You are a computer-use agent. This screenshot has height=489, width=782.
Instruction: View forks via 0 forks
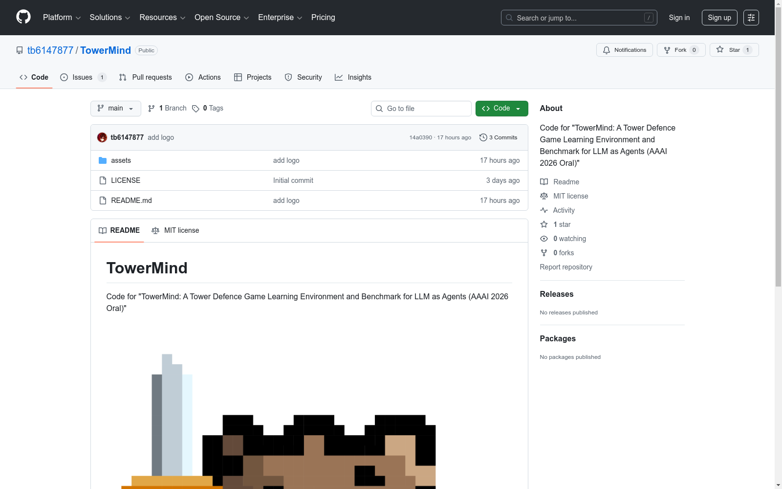pos(557,253)
